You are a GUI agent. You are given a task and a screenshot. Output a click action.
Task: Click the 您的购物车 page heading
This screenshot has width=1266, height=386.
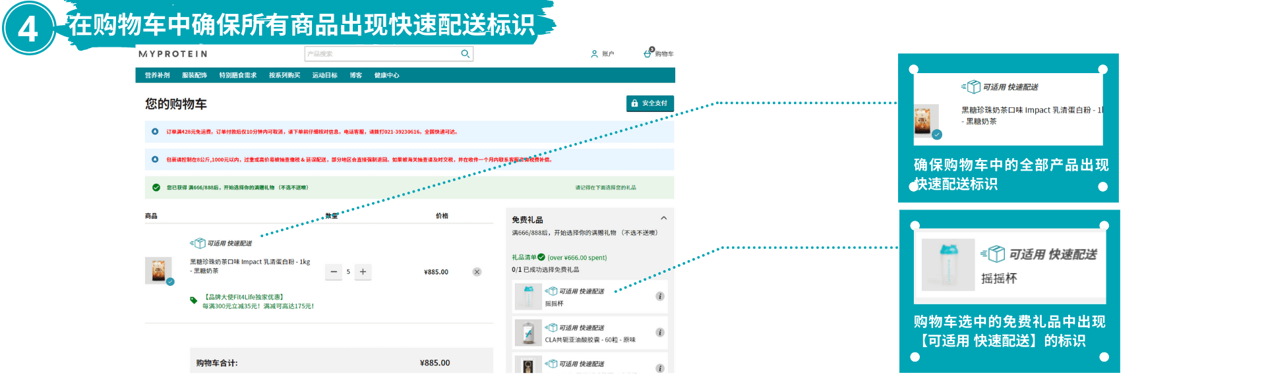176,103
